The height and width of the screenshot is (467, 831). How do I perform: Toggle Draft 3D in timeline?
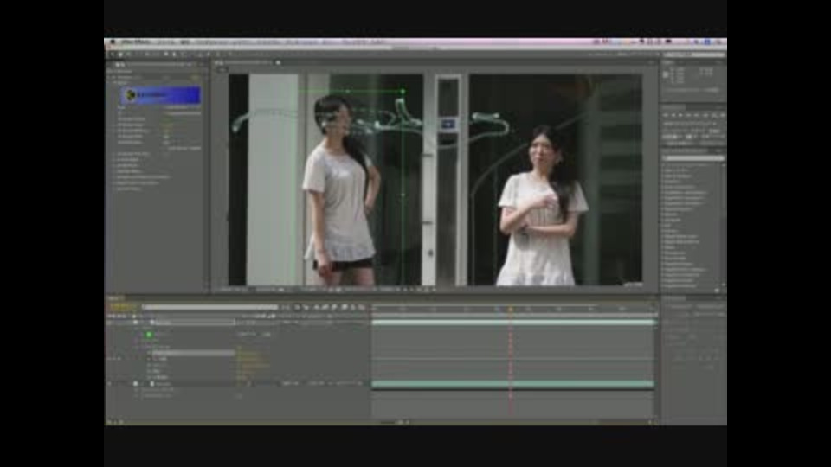point(306,306)
